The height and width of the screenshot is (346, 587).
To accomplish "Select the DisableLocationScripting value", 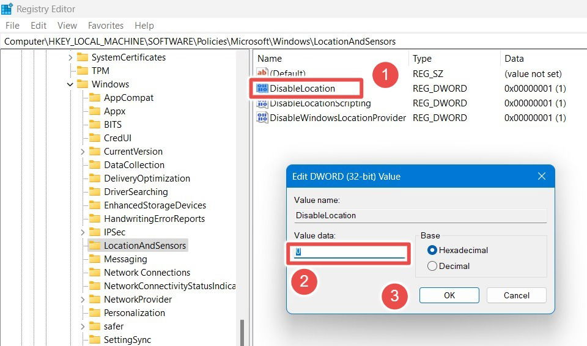I will (320, 103).
